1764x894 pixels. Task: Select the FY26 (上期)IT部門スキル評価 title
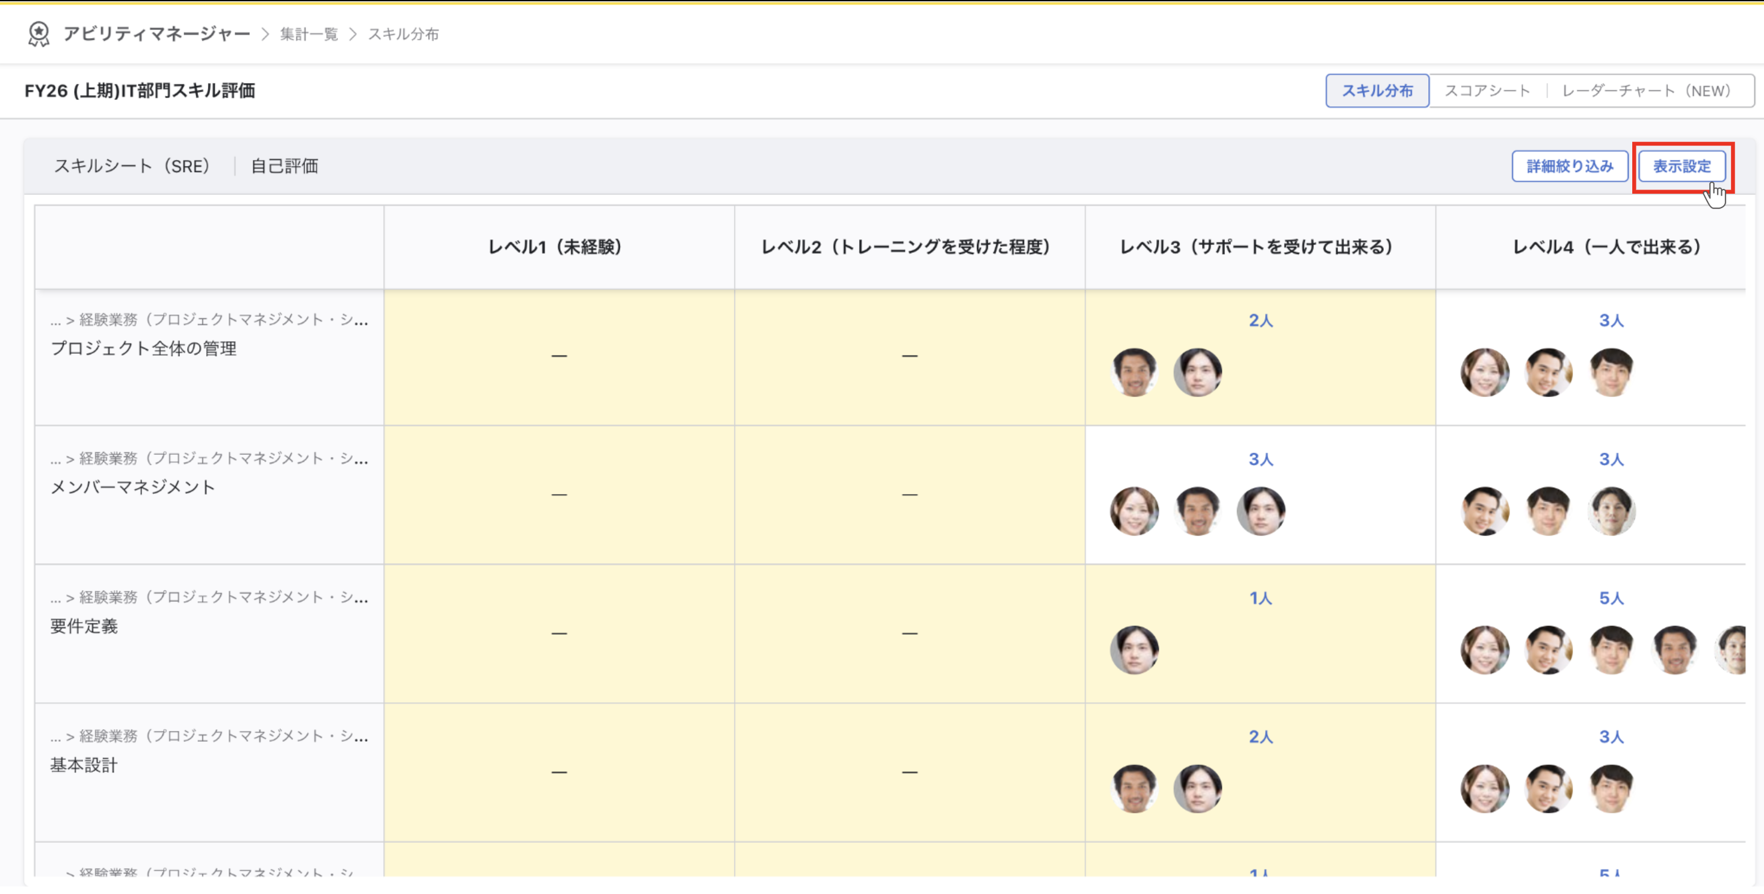coord(140,91)
